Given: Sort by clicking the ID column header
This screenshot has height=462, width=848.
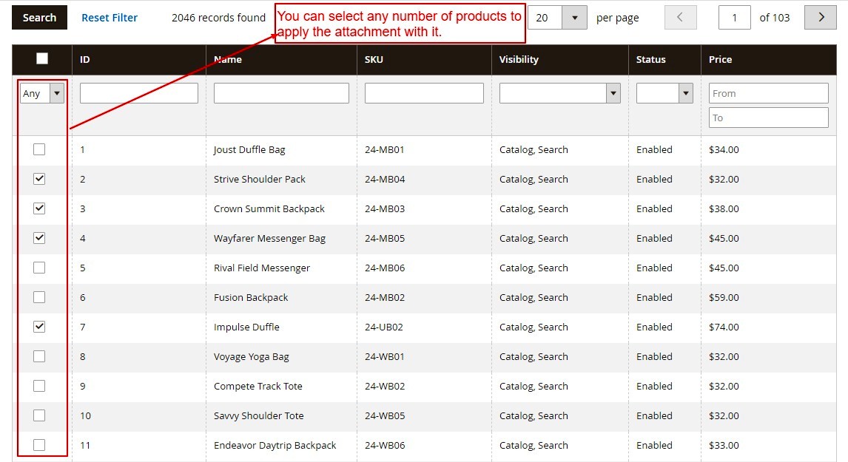Looking at the screenshot, I should pyautogui.click(x=84, y=59).
